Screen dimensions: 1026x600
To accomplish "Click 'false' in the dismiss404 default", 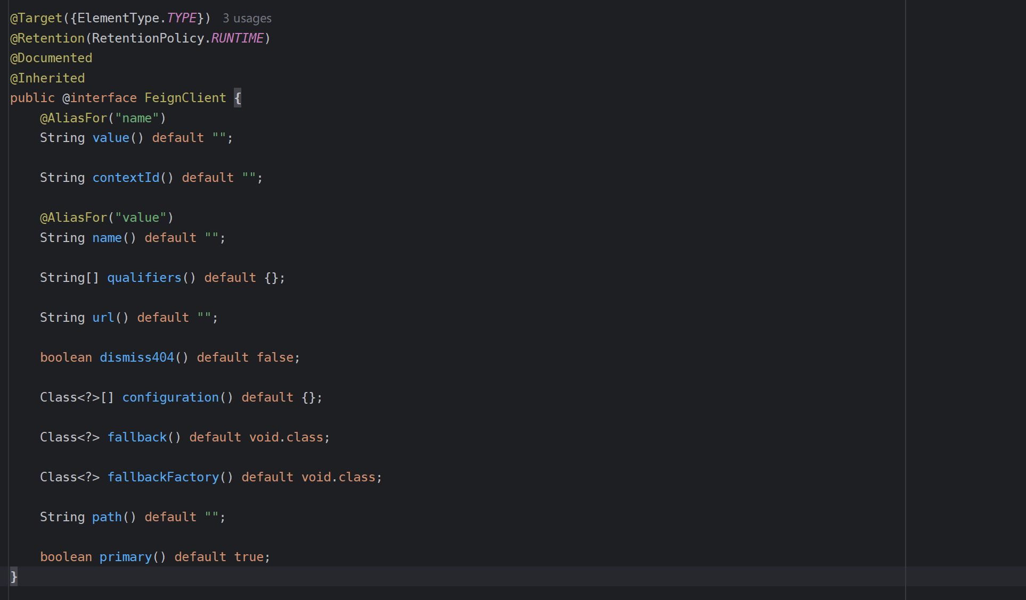I will click(x=275, y=357).
